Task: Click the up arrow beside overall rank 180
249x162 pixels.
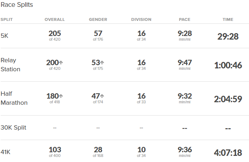Action: click(61, 96)
